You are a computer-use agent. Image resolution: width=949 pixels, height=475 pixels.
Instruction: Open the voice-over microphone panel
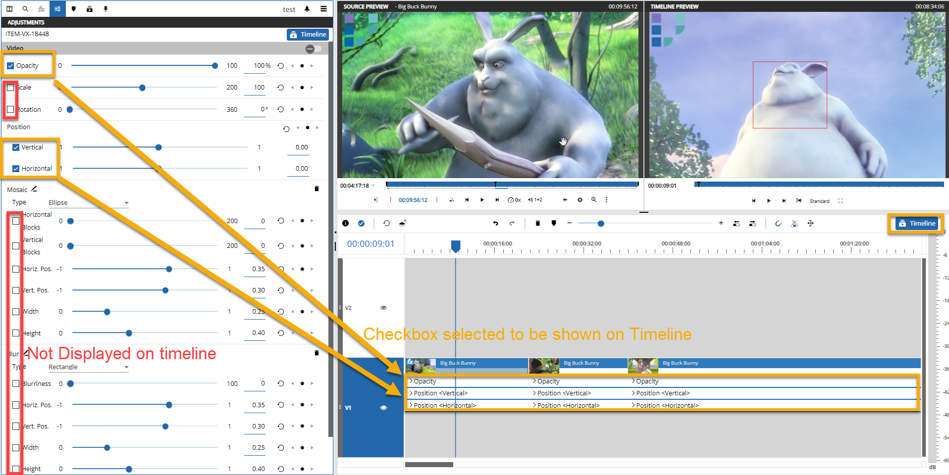(x=105, y=9)
